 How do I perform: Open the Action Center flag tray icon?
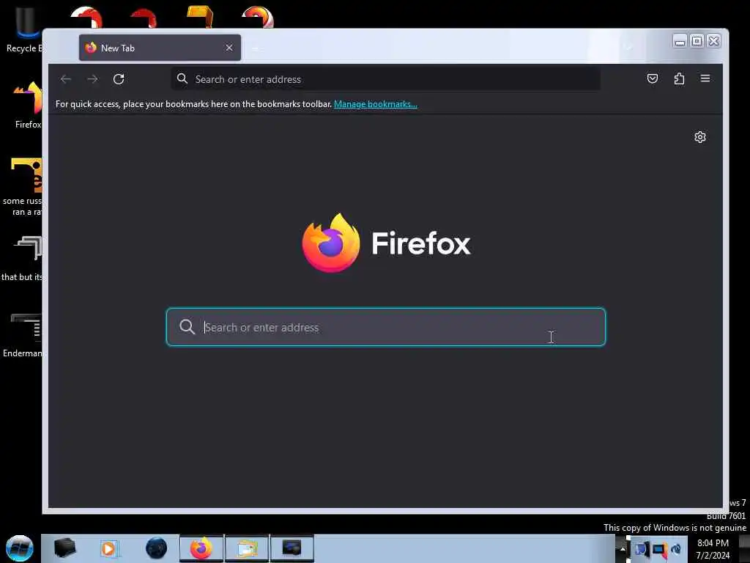642,549
